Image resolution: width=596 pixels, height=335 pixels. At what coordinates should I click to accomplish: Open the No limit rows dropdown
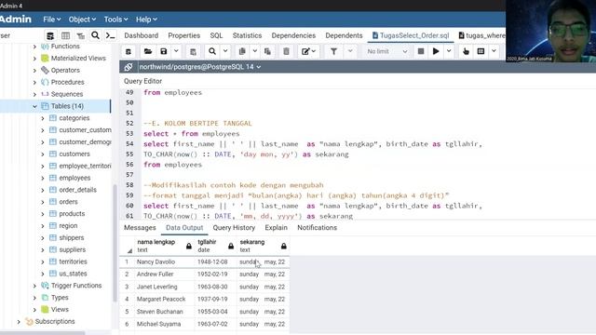[x=386, y=51]
